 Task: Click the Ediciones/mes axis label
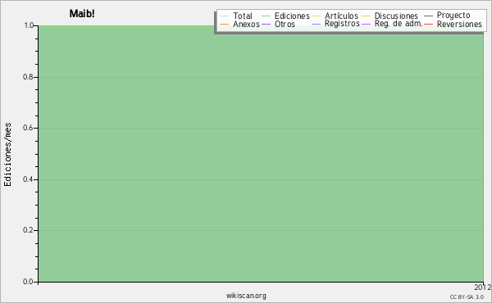(x=7, y=155)
